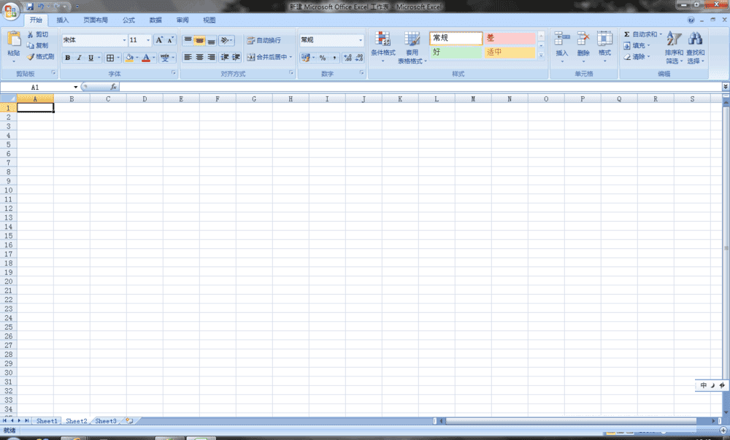Open the Sheet2 worksheet tab

(77, 421)
